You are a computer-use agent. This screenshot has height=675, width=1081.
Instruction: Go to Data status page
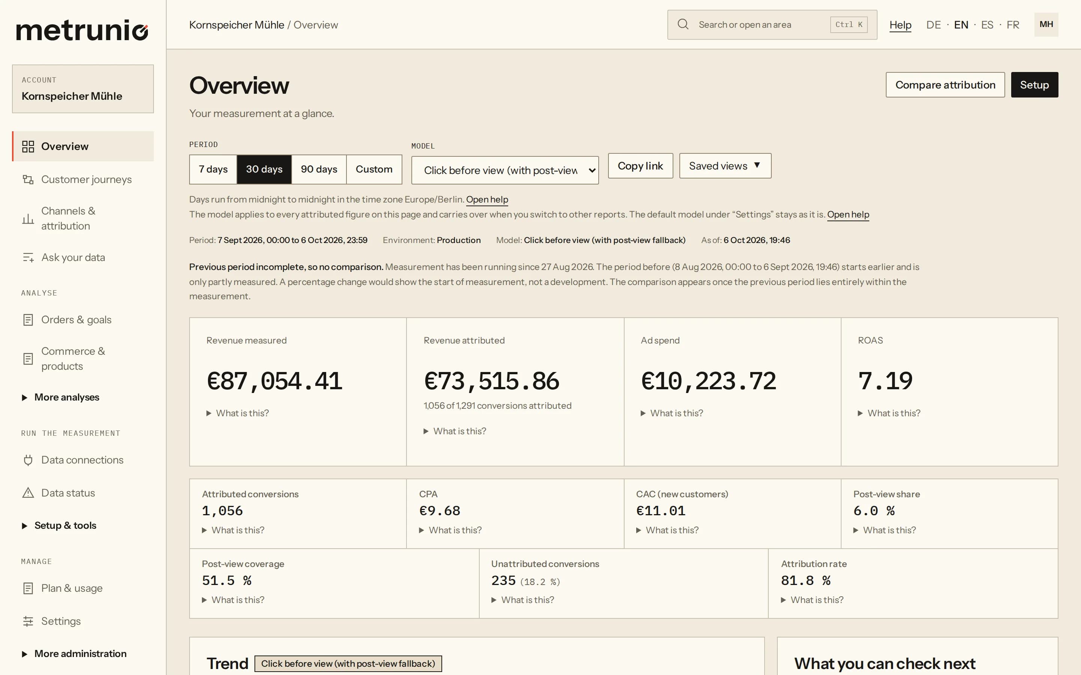pos(83,493)
